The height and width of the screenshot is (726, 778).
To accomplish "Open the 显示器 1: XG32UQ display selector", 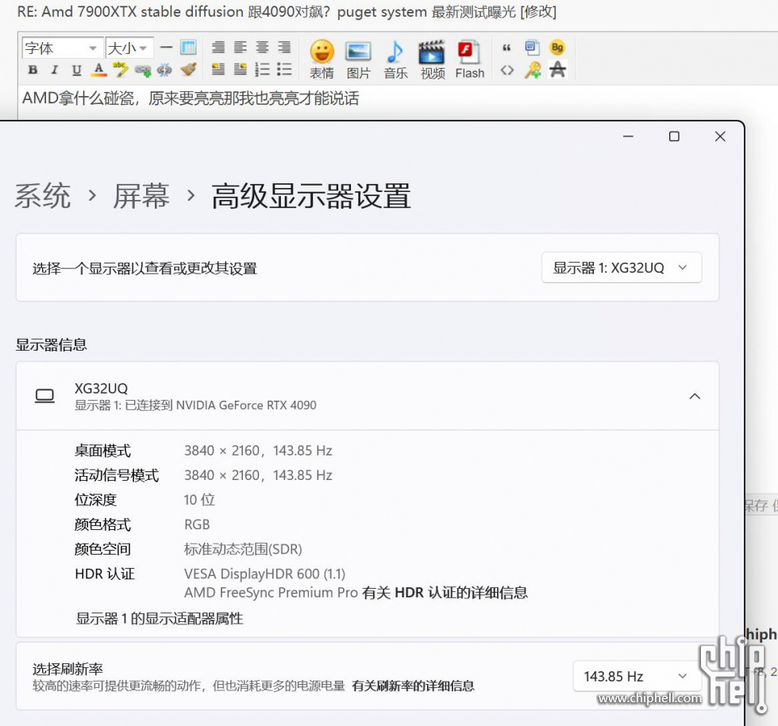I will pos(621,268).
